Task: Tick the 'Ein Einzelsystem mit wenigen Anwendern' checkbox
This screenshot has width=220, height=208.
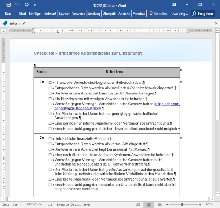Action: 50,99
